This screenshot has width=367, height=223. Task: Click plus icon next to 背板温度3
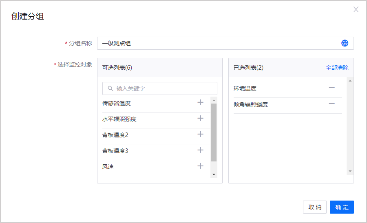point(200,150)
